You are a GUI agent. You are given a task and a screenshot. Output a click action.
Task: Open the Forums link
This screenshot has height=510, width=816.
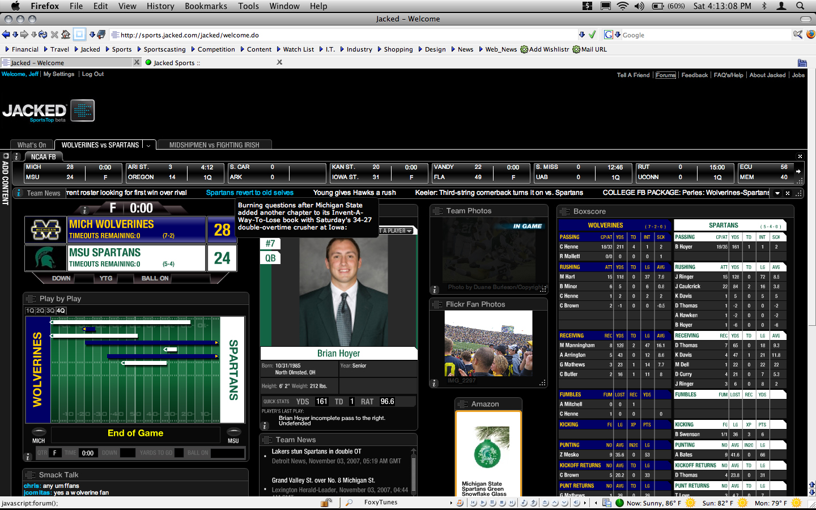pyautogui.click(x=666, y=75)
